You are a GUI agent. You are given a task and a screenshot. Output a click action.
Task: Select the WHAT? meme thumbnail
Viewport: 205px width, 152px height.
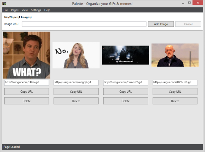click(x=27, y=55)
